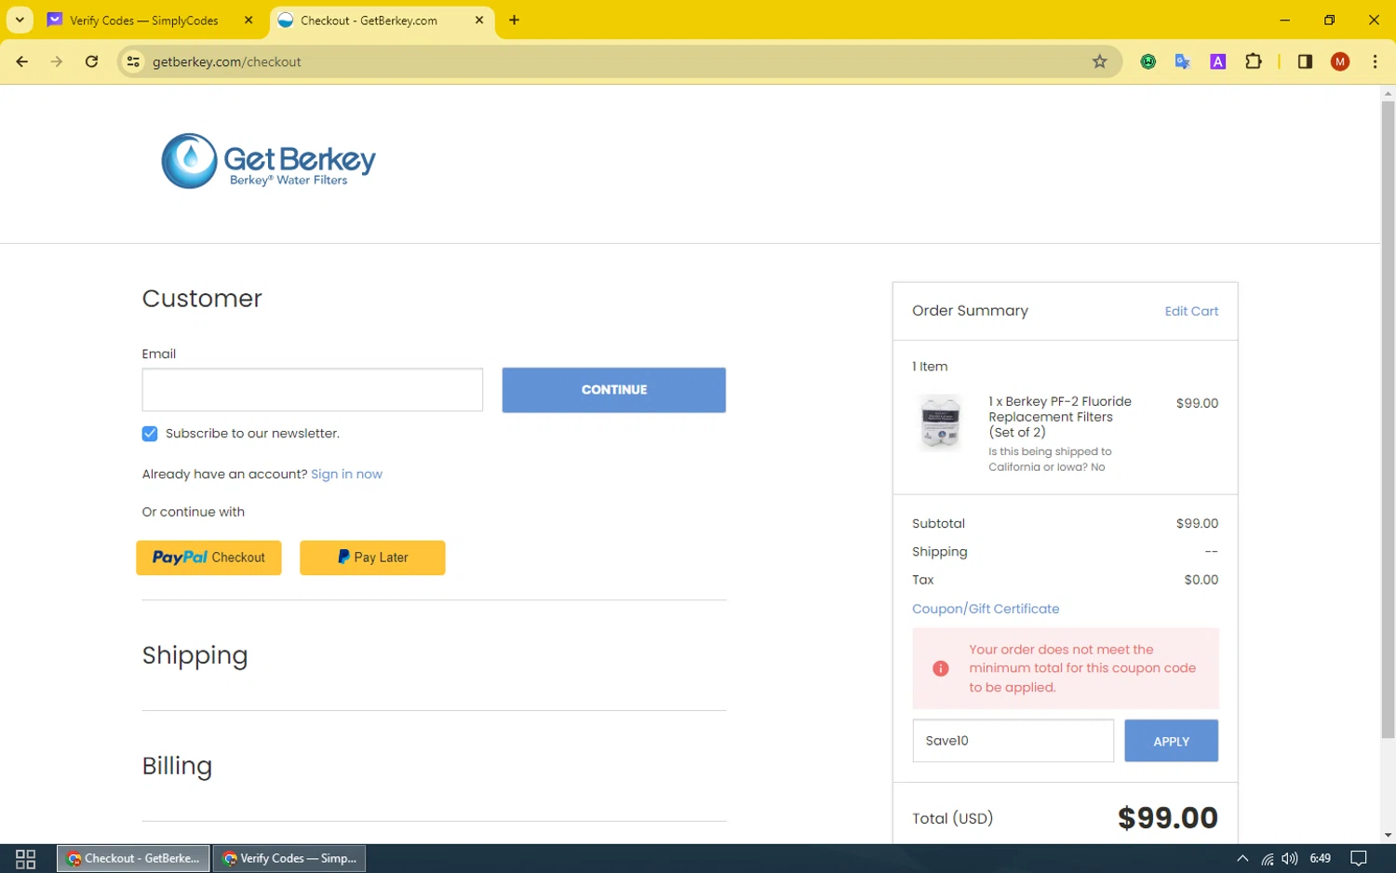Close the Checkout - GetBerkey.com tab
The image size is (1396, 873).
479,20
